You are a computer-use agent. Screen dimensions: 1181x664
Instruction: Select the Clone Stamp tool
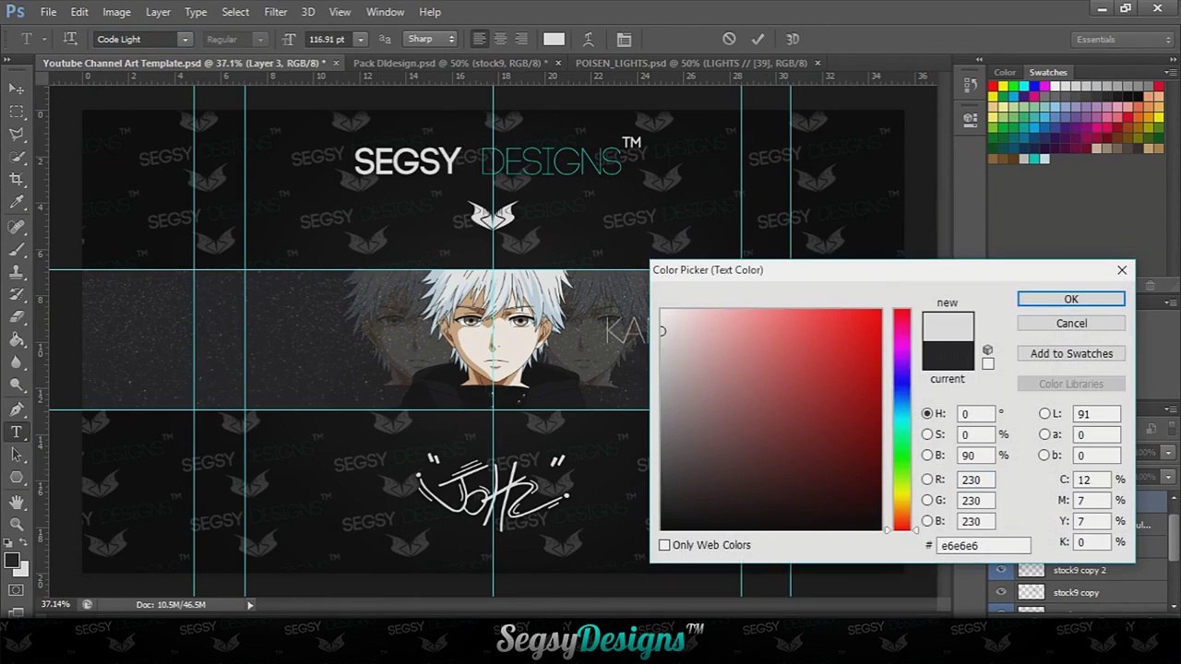click(17, 272)
